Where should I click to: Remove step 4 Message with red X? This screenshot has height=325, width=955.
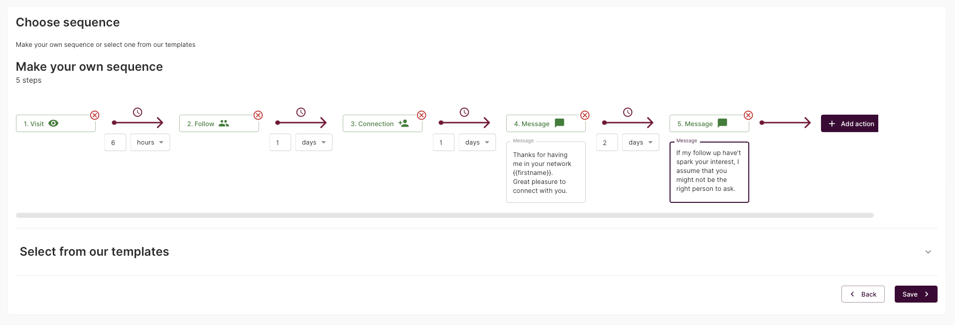(x=585, y=115)
